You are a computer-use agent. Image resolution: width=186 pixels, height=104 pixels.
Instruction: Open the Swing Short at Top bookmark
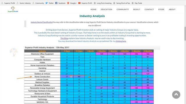tap(121, 3)
